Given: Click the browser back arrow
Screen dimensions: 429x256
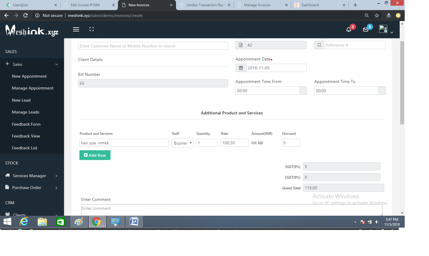Looking at the screenshot, I should pyautogui.click(x=7, y=15).
